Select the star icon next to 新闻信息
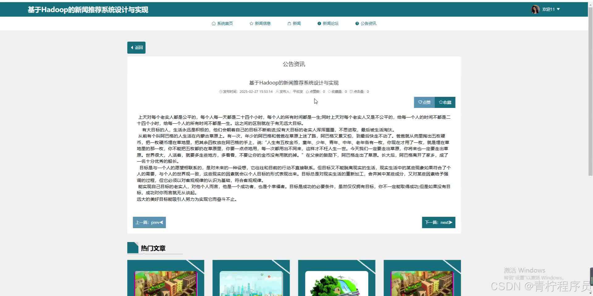593x296 pixels. tap(251, 23)
